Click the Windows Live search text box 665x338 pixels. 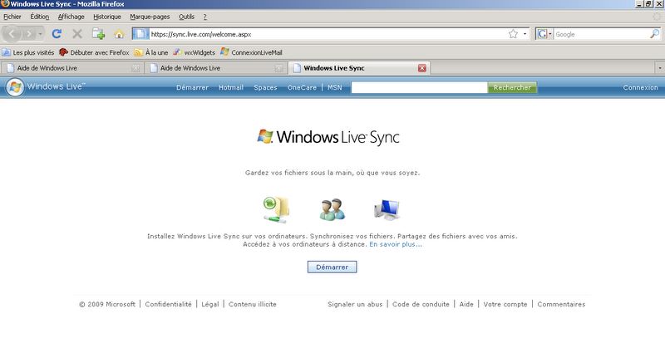coord(419,88)
